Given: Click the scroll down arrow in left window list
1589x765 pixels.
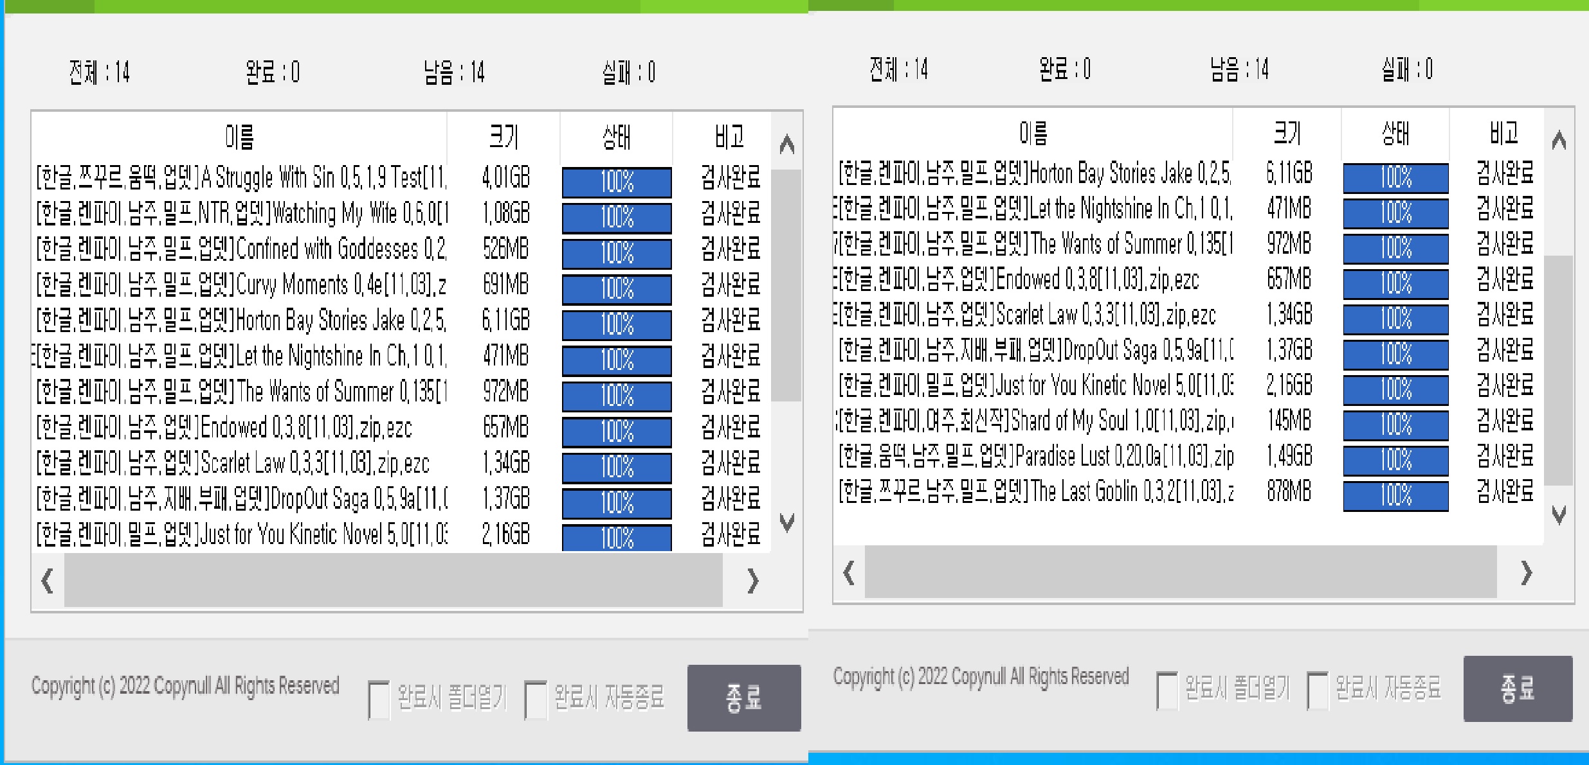Looking at the screenshot, I should [x=786, y=522].
